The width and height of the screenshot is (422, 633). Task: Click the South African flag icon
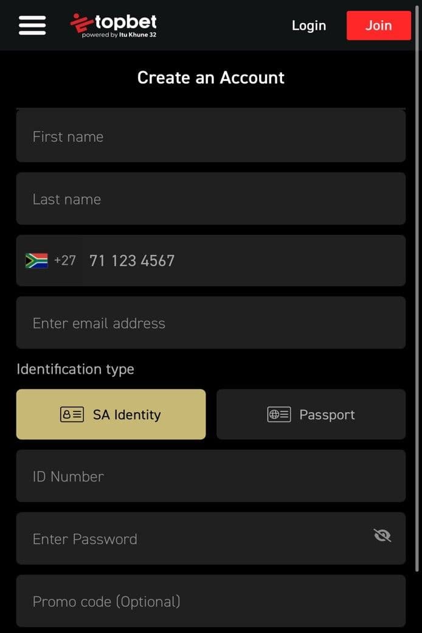click(x=38, y=260)
